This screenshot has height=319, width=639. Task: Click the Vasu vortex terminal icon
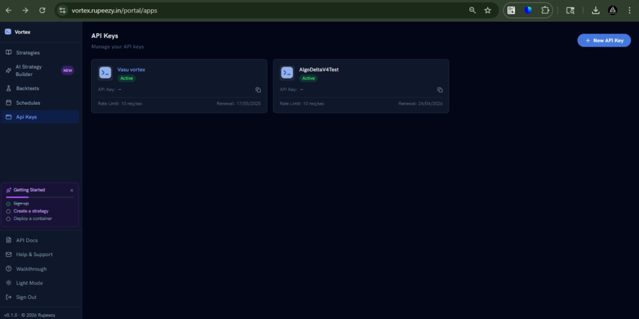pos(105,73)
